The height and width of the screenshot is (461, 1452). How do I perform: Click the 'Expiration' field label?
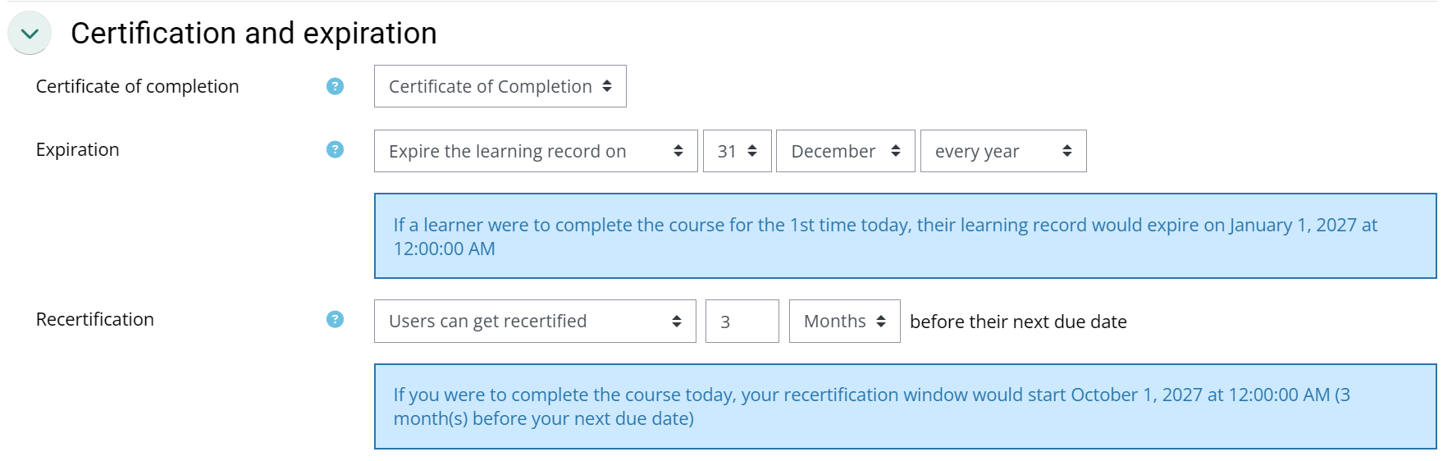[78, 149]
